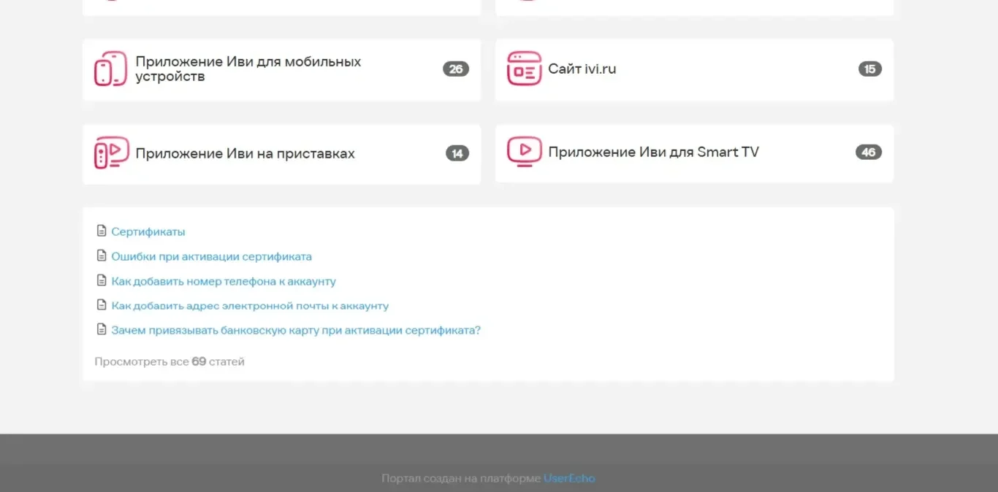Click the mobile devices app icon

[111, 69]
